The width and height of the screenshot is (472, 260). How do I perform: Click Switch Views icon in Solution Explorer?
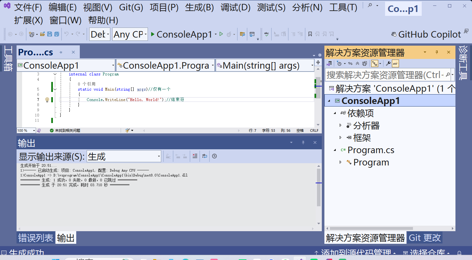[329, 63]
